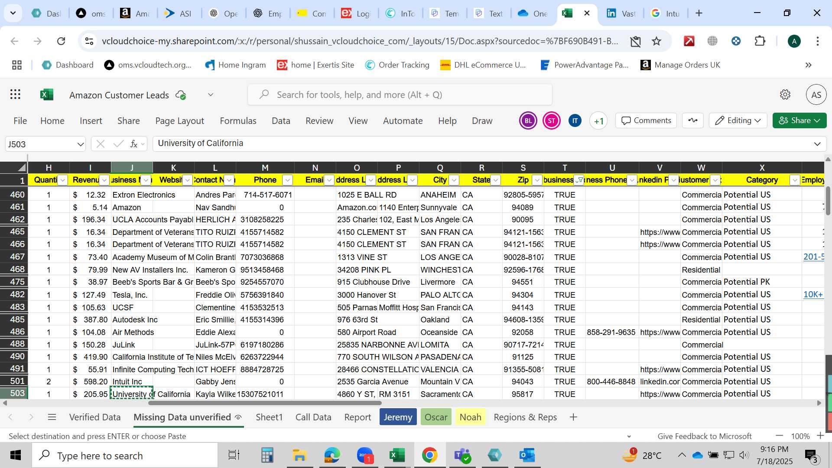Click Windows Start button

click(15, 455)
